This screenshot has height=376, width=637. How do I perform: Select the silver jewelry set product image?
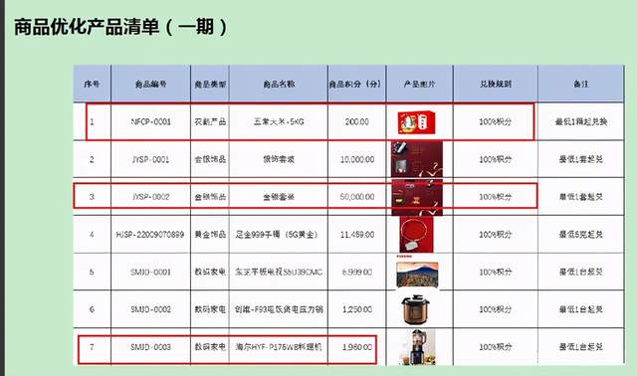(x=417, y=159)
